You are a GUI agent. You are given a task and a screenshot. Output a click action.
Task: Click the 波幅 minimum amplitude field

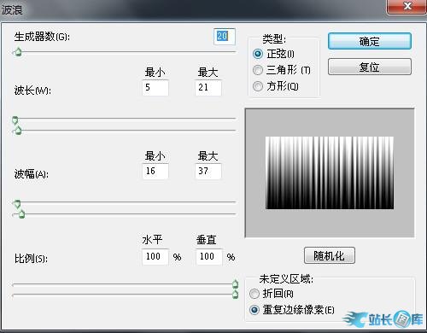pos(155,171)
